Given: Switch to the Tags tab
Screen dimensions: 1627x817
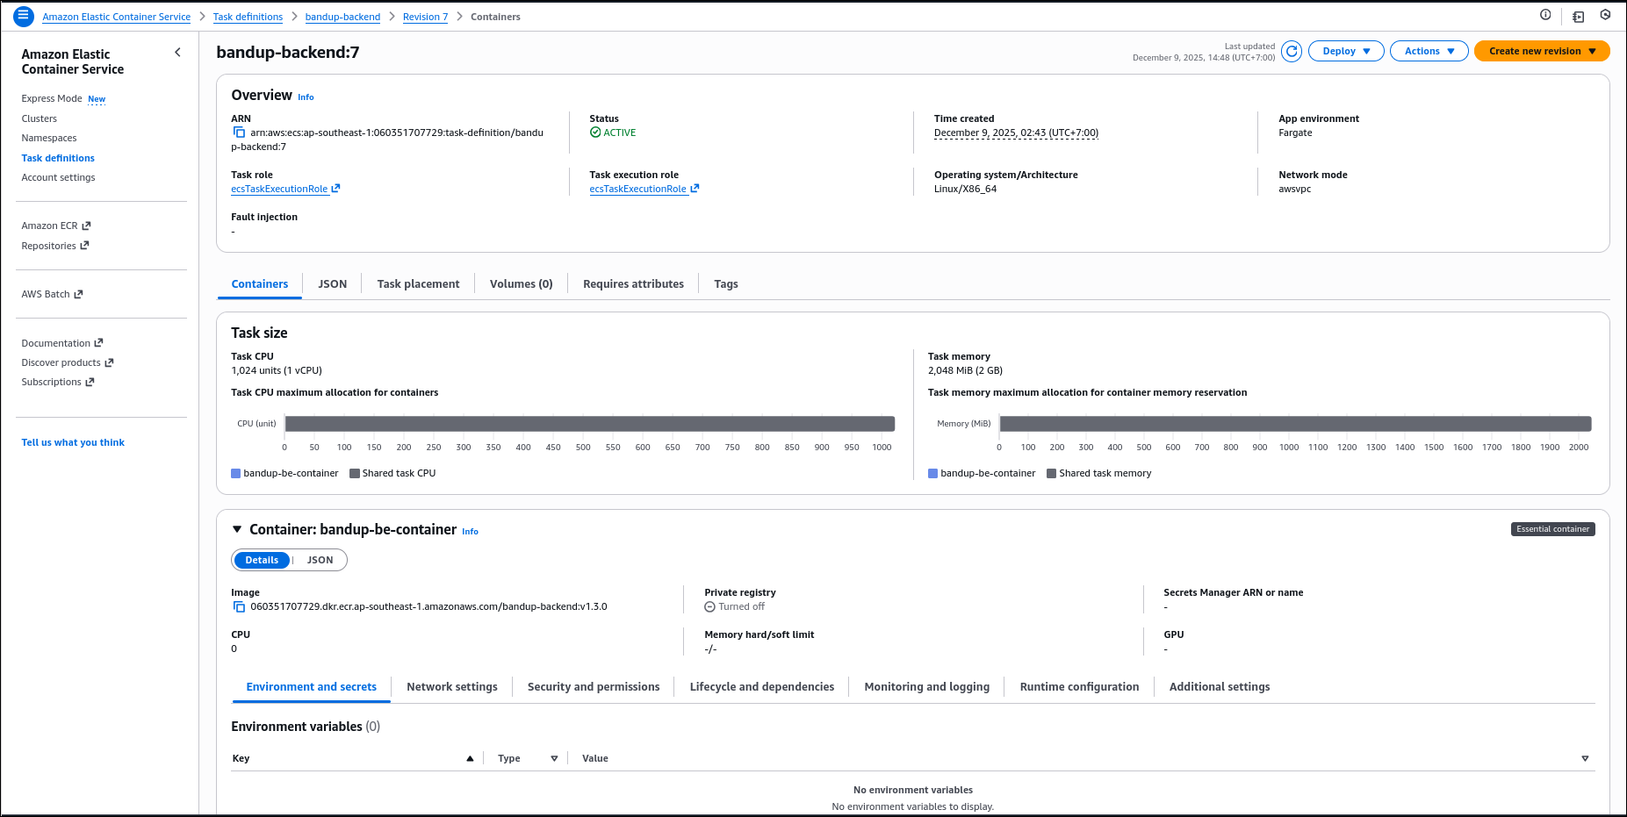Looking at the screenshot, I should point(725,283).
